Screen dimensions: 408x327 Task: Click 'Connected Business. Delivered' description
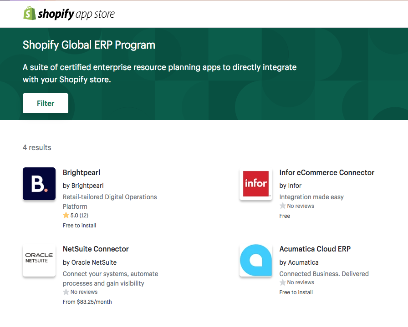point(324,274)
